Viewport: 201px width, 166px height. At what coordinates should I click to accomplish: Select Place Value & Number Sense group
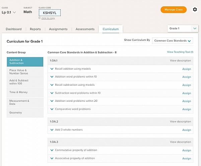[x=25, y=72]
